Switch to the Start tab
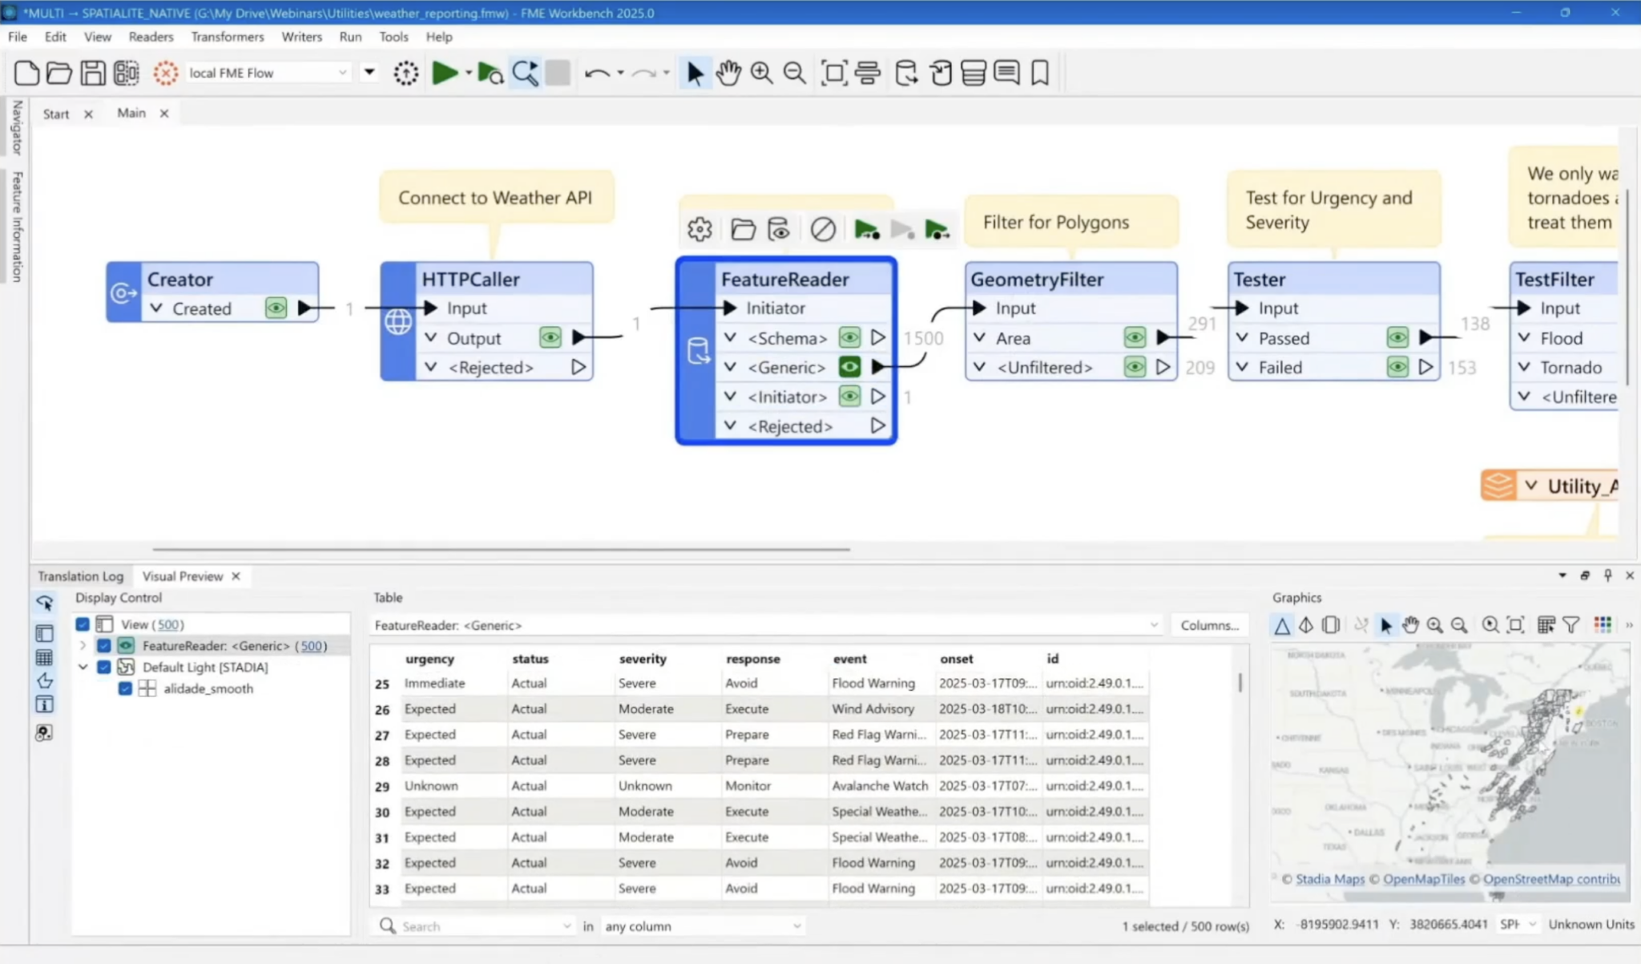The image size is (1641, 964). pos(56,114)
